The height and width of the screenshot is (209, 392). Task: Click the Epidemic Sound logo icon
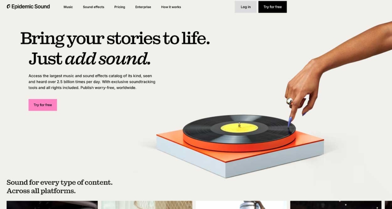pos(8,7)
